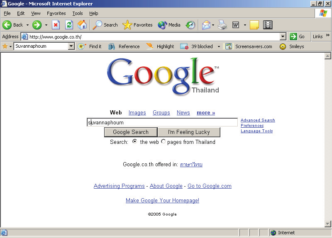Expand the Edit with Word dropdown arrow
The image size is (332, 238).
[x=245, y=25]
